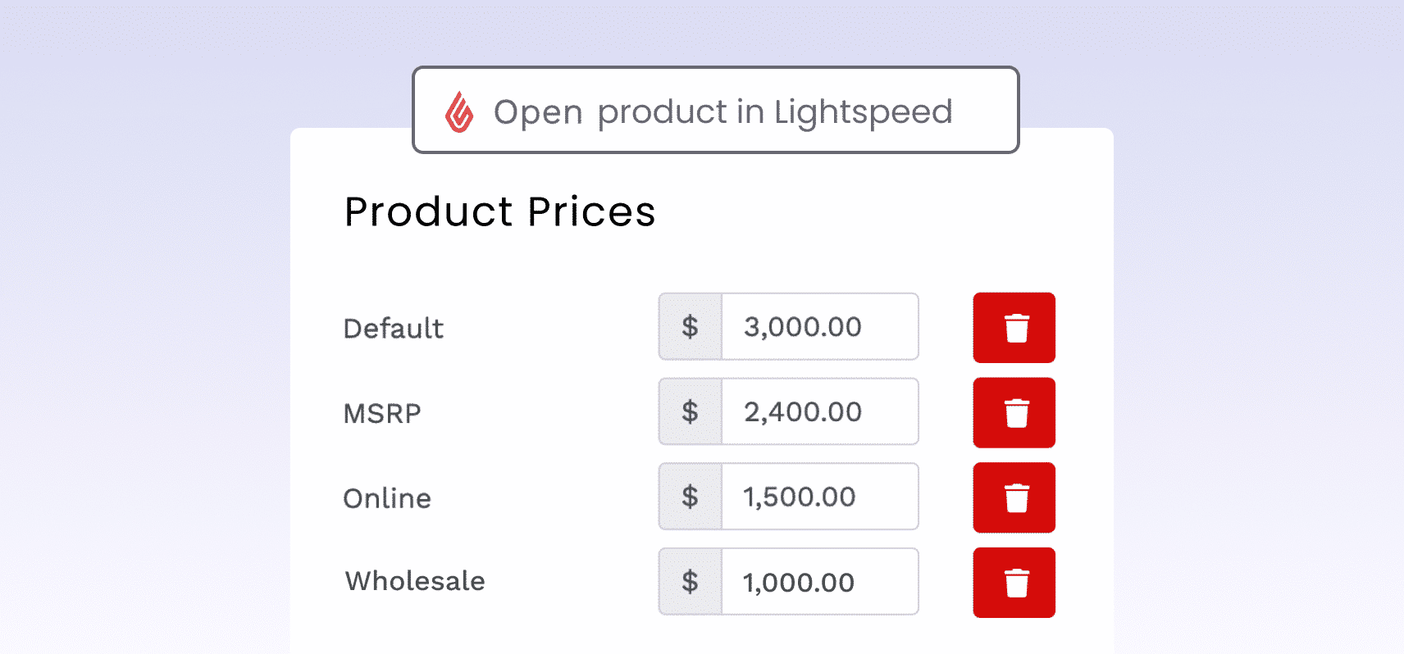Delete the MSRP price with trash icon

pos(1014,413)
